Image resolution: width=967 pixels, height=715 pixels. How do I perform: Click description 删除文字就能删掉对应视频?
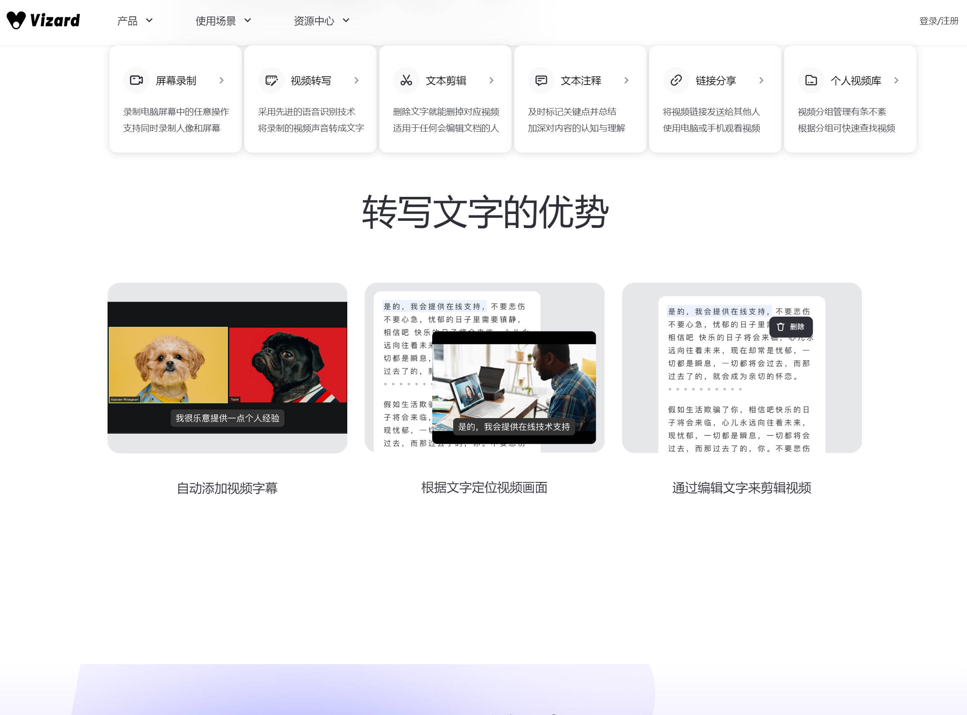coord(446,111)
